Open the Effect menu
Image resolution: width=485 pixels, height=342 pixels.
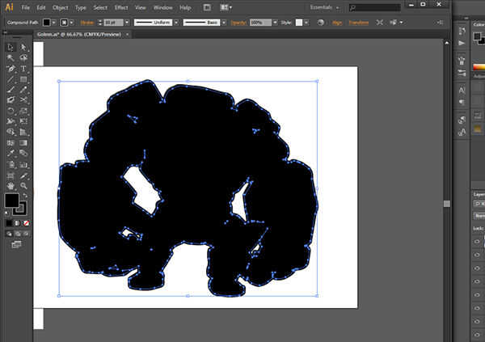pos(121,6)
